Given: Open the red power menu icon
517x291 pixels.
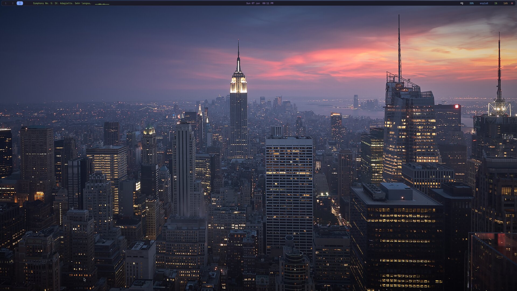Looking at the screenshot, I should click(512, 3).
